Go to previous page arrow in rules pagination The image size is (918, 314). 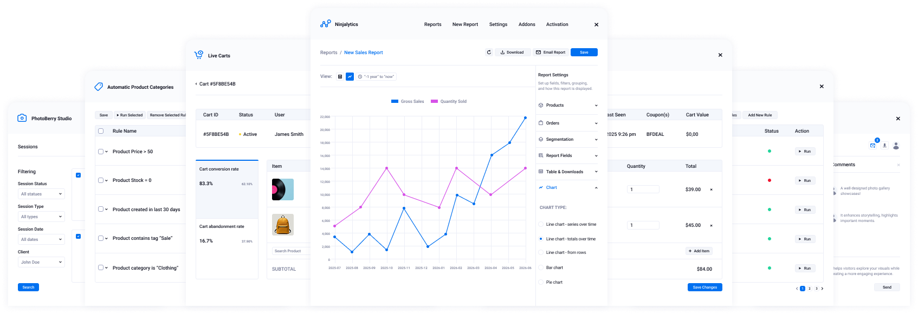point(797,289)
